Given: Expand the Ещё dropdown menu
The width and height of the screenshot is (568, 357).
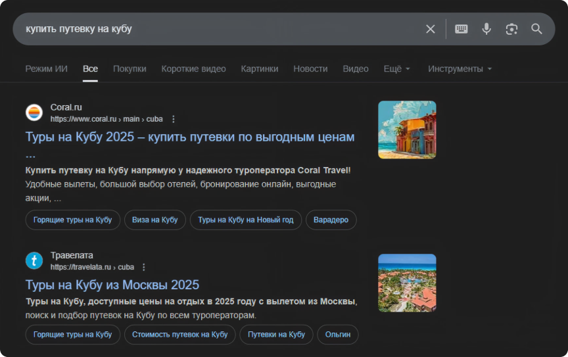Looking at the screenshot, I should pos(396,69).
